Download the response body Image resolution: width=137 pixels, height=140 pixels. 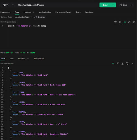122,64
